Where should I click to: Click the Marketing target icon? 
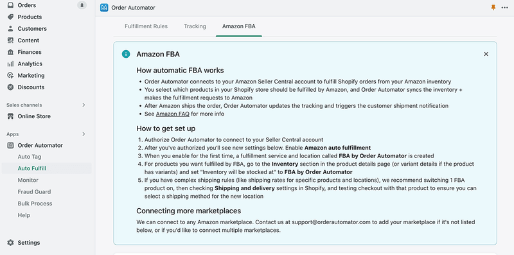(10, 75)
